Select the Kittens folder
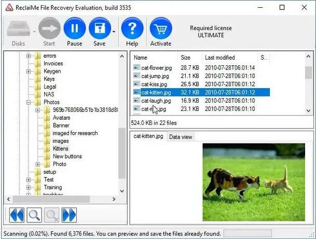This screenshot has width=316, height=239. click(x=61, y=149)
